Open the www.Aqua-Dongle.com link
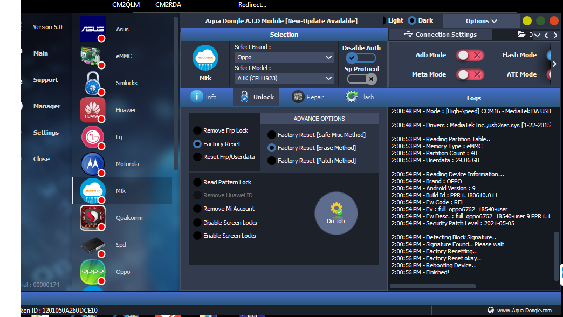 (x=524, y=310)
